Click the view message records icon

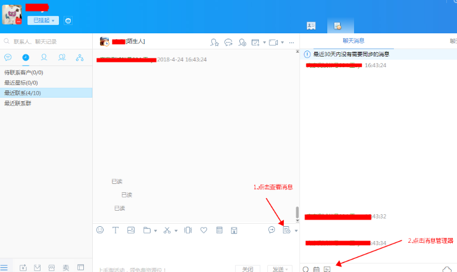[x=286, y=230]
